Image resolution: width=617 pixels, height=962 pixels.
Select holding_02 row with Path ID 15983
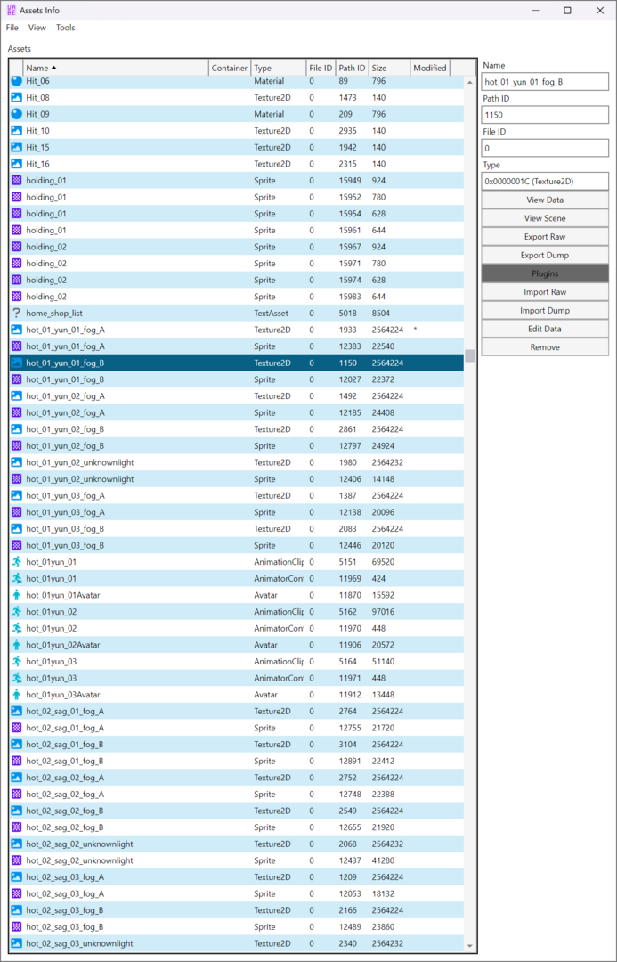[237, 297]
